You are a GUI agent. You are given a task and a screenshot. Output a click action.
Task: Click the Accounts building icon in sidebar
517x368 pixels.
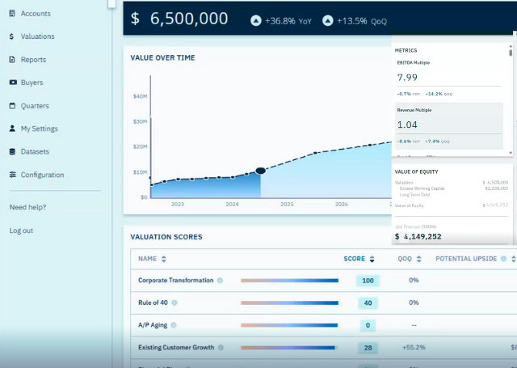pyautogui.click(x=12, y=14)
